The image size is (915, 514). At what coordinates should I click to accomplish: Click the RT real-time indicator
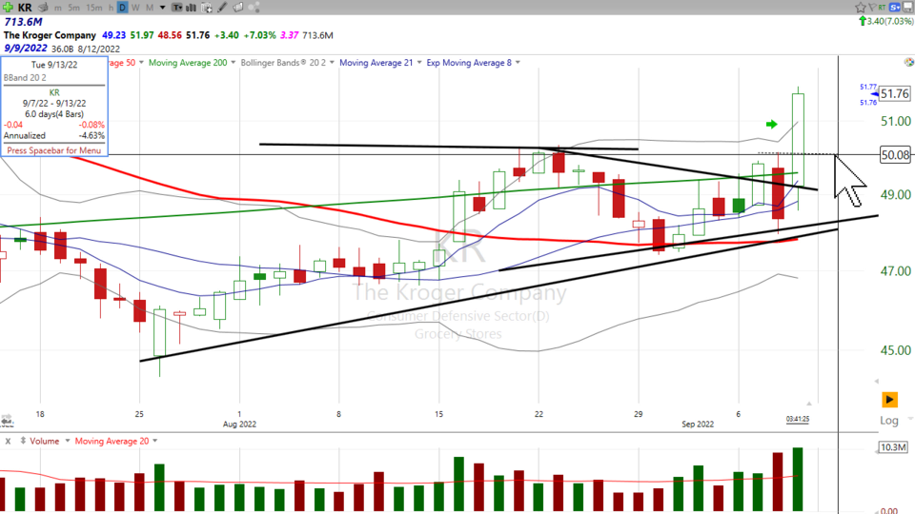coord(882,8)
